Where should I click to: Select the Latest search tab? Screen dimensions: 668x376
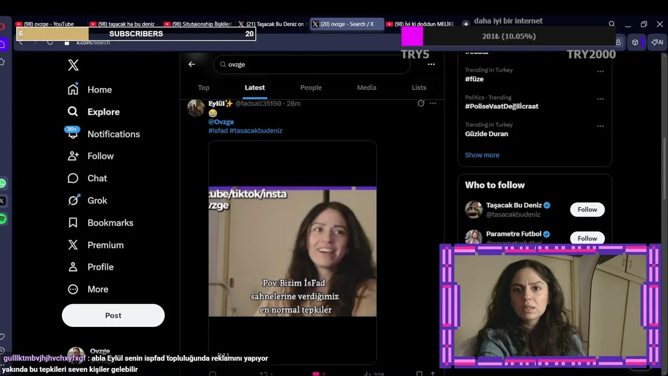pyautogui.click(x=255, y=88)
